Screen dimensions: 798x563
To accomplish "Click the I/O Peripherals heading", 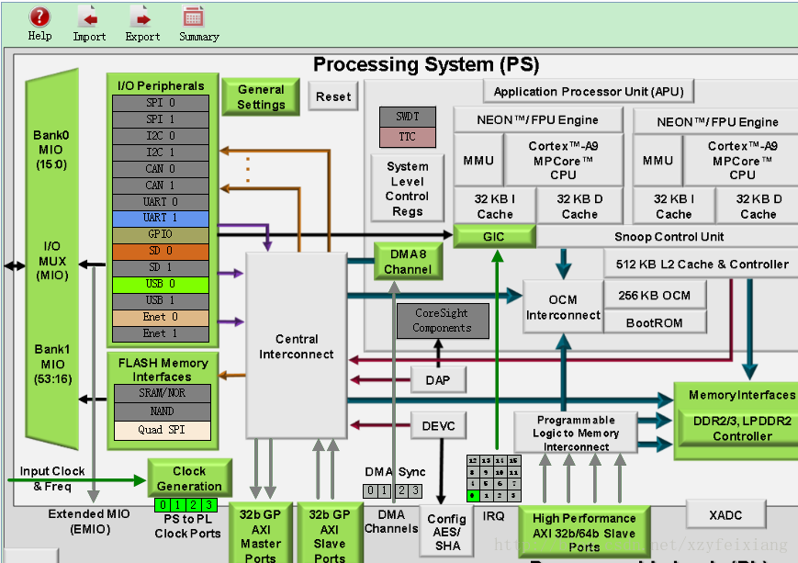I will tap(161, 85).
